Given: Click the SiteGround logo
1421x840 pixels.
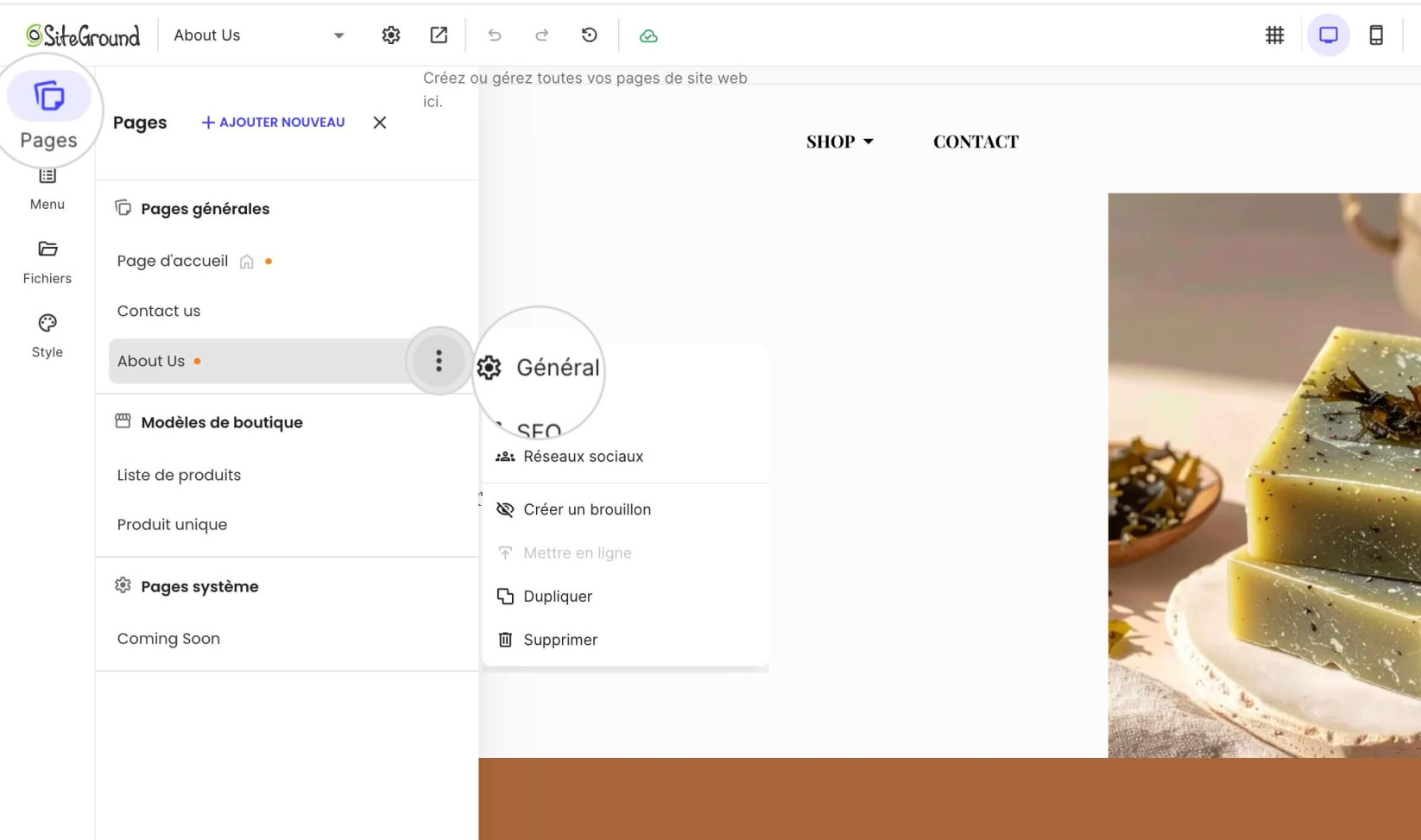Looking at the screenshot, I should 83,35.
